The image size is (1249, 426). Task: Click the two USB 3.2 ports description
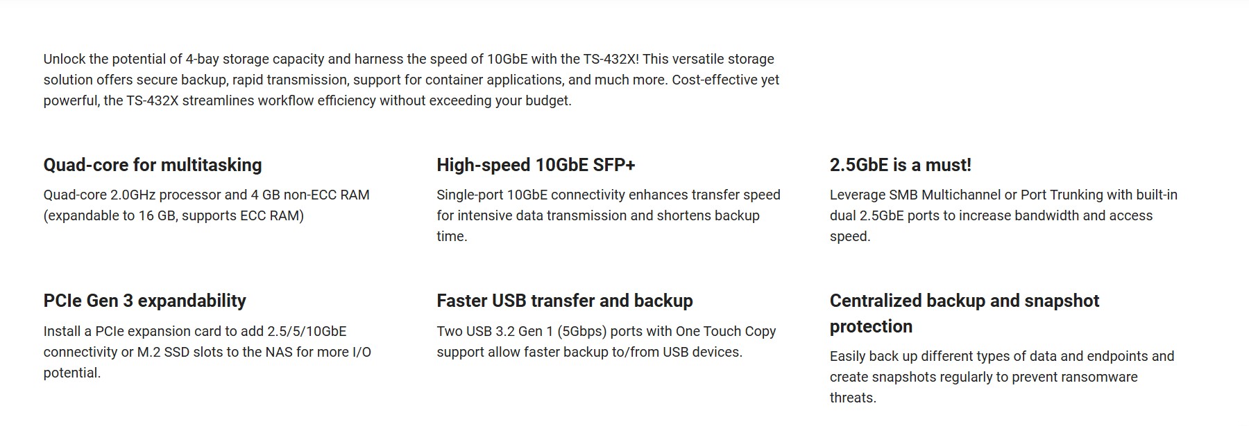[x=606, y=341]
